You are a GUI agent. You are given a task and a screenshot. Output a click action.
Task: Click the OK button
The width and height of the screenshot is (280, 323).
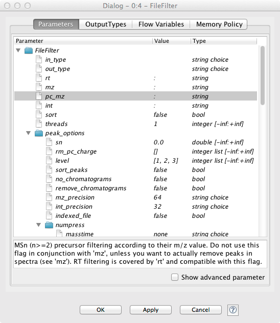click(101, 310)
